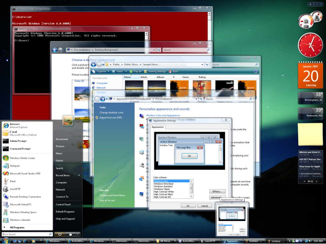Launch Internet Explorer from Start menu

(27, 126)
